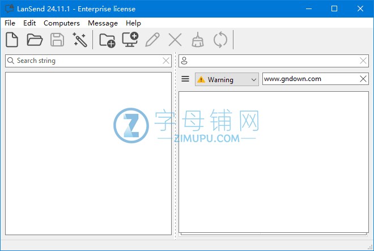Open a file with the folder icon
Screen dimensions: 374x251
[x=35, y=40]
